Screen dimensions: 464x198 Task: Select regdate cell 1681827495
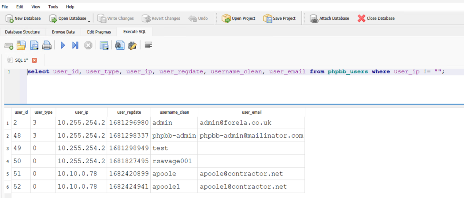[x=129, y=161]
